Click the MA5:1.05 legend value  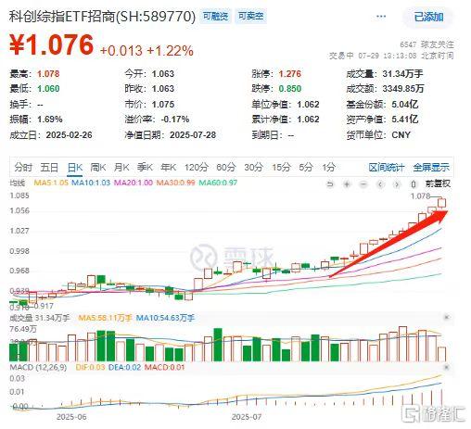[x=51, y=183]
